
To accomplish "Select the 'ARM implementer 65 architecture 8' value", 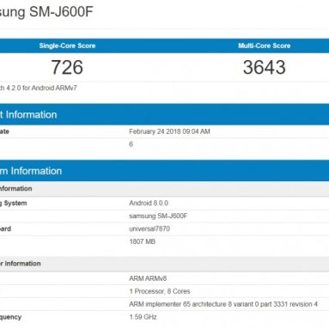I will click(223, 304).
